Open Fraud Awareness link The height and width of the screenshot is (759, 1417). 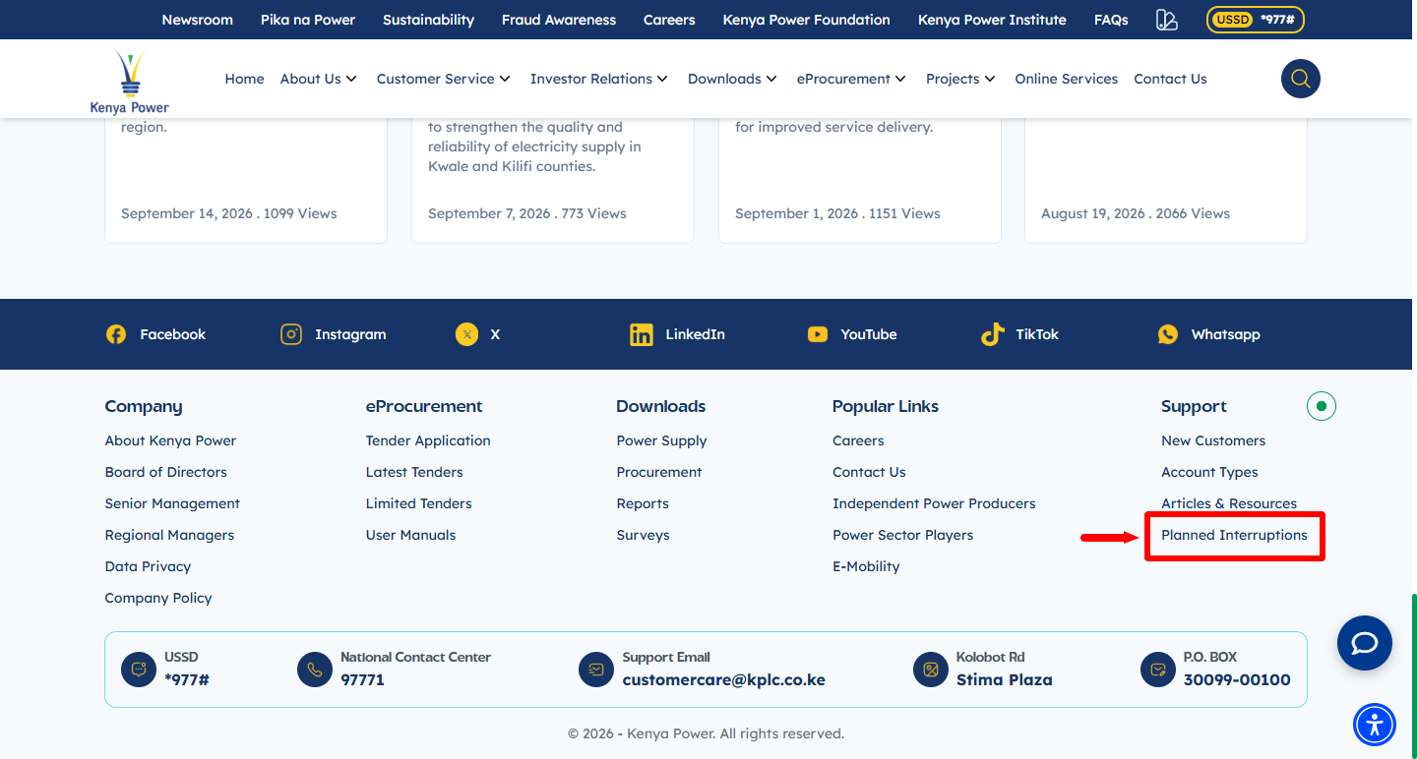[559, 20]
